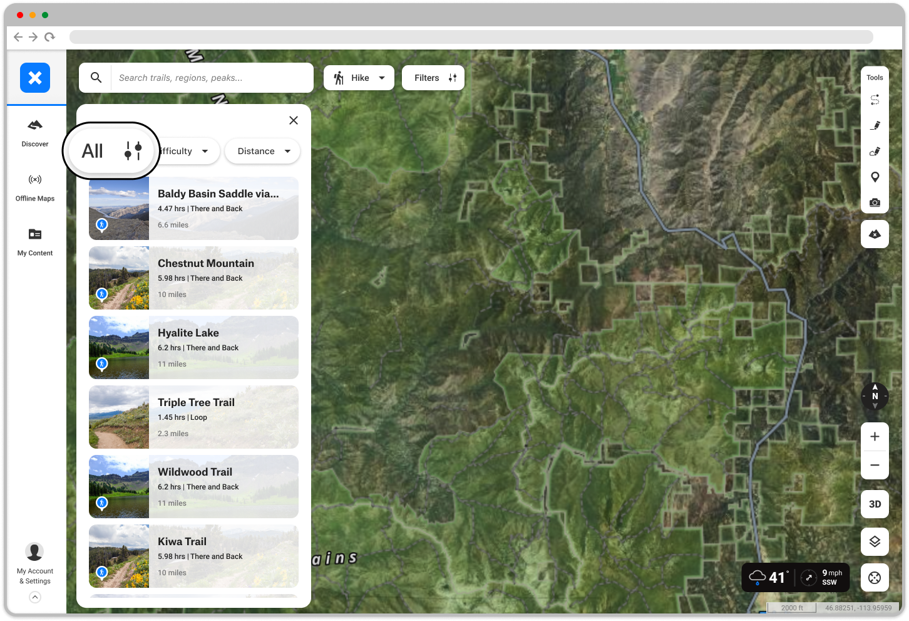Click the map coordinates readout
This screenshot has height=621, width=909.
pos(858,608)
